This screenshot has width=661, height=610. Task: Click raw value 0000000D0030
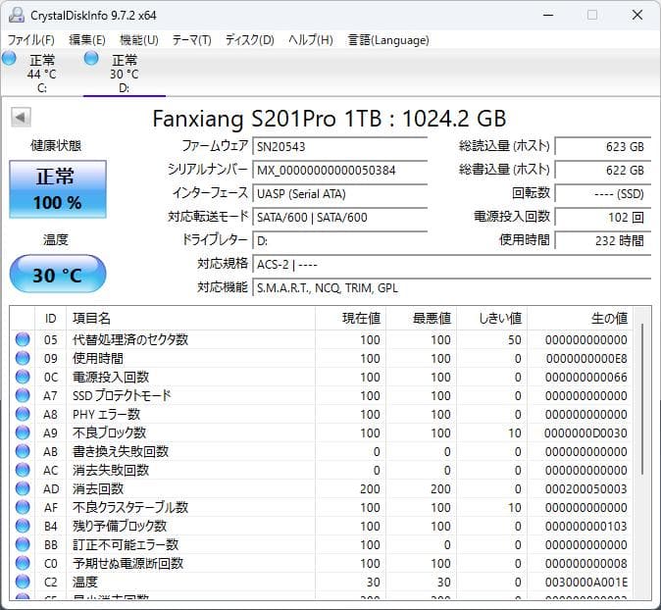click(585, 432)
